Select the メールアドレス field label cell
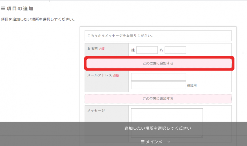Screen dimensions: 247x146 (107, 81)
